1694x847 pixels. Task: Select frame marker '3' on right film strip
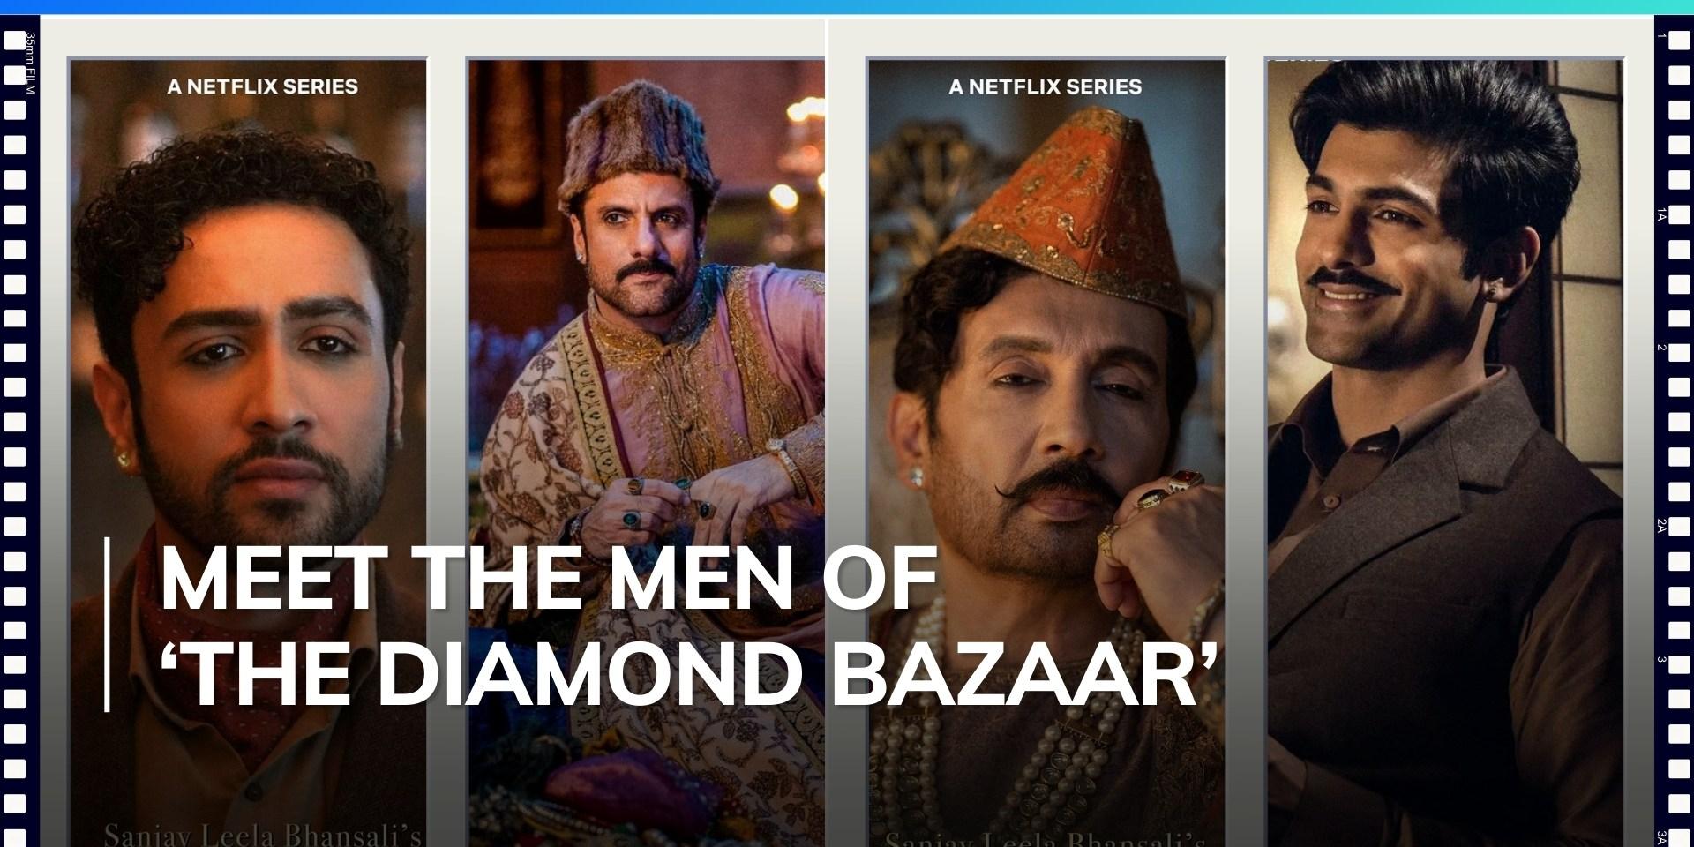point(1661,659)
